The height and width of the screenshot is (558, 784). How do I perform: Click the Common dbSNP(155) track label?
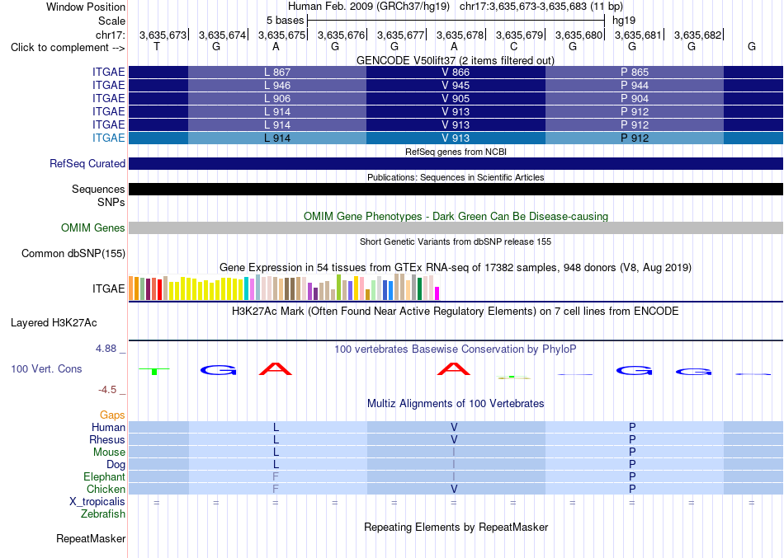73,253
